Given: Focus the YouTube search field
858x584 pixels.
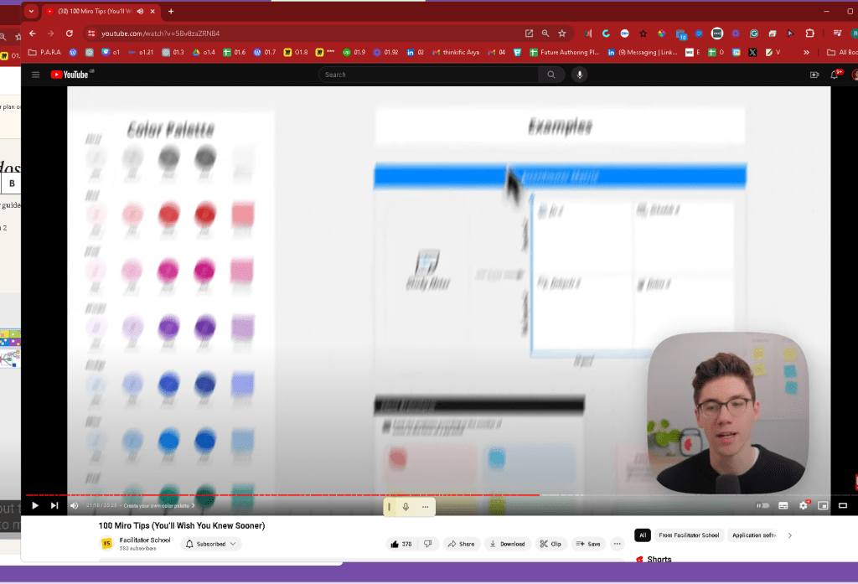Looking at the screenshot, I should point(430,75).
